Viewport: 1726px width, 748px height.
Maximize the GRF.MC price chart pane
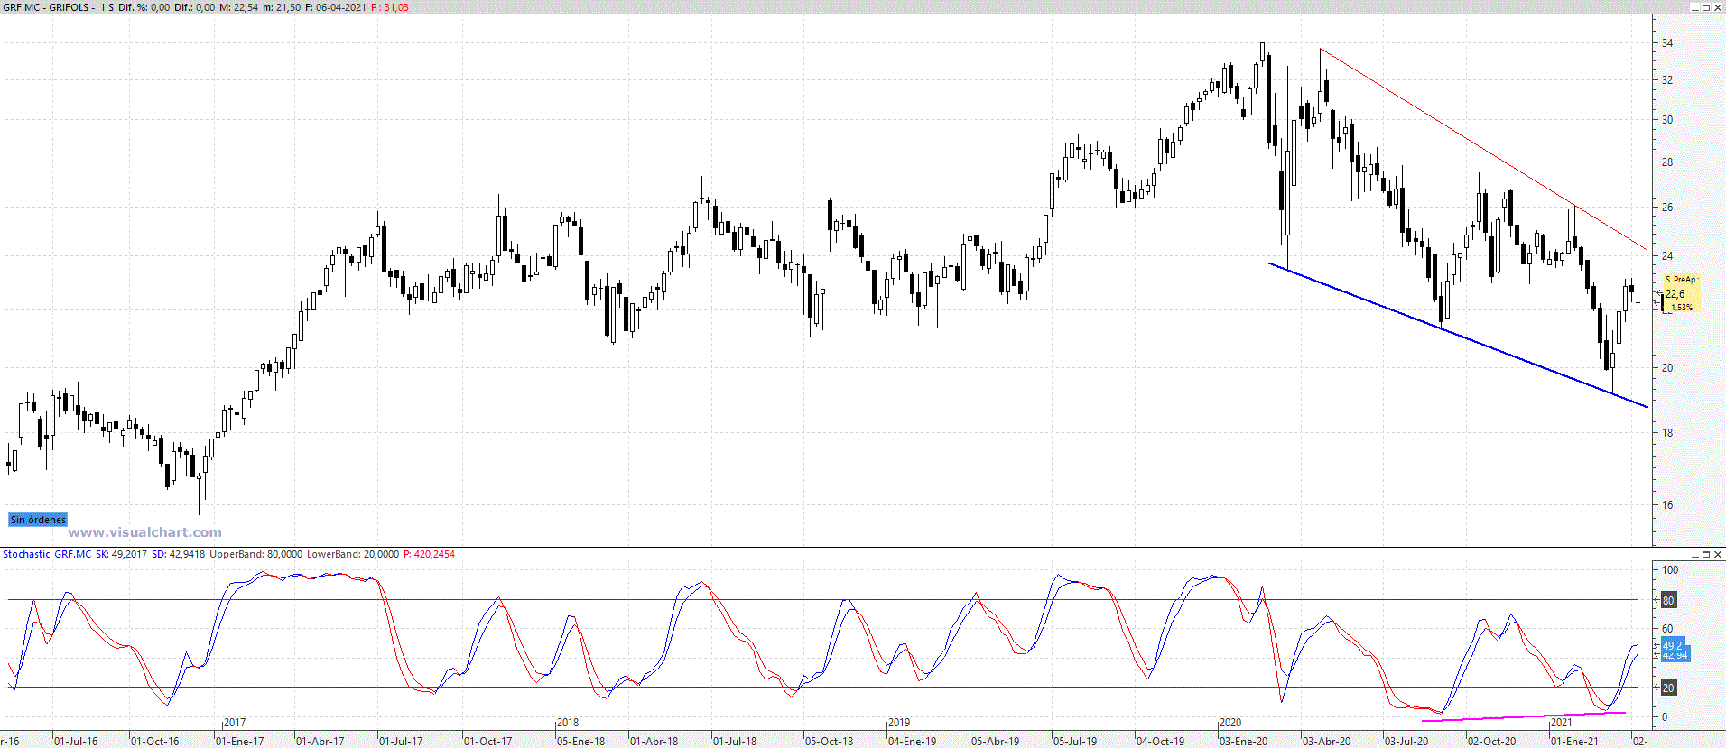pyautogui.click(x=1706, y=7)
